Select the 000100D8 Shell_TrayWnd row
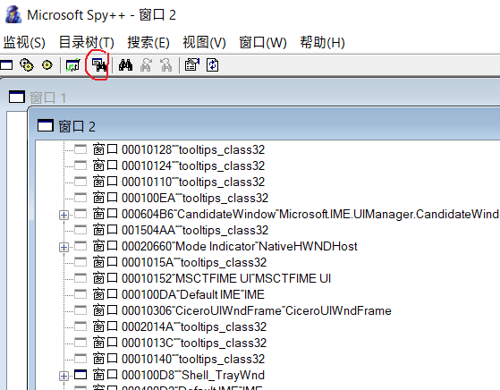500x390 pixels. click(x=179, y=375)
